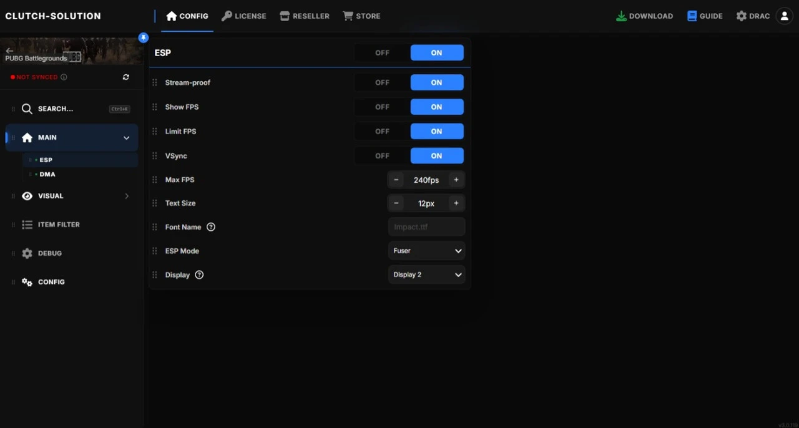Click the drag handle beside Stream-proof

[155, 82]
